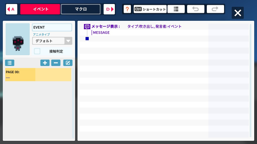This screenshot has width=257, height=144.
Task: Click the undo arrow icon
Action: coord(196,9)
